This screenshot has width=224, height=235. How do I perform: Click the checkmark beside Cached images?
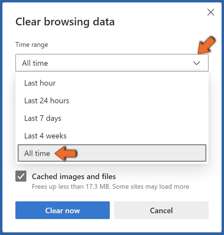[x=21, y=176]
